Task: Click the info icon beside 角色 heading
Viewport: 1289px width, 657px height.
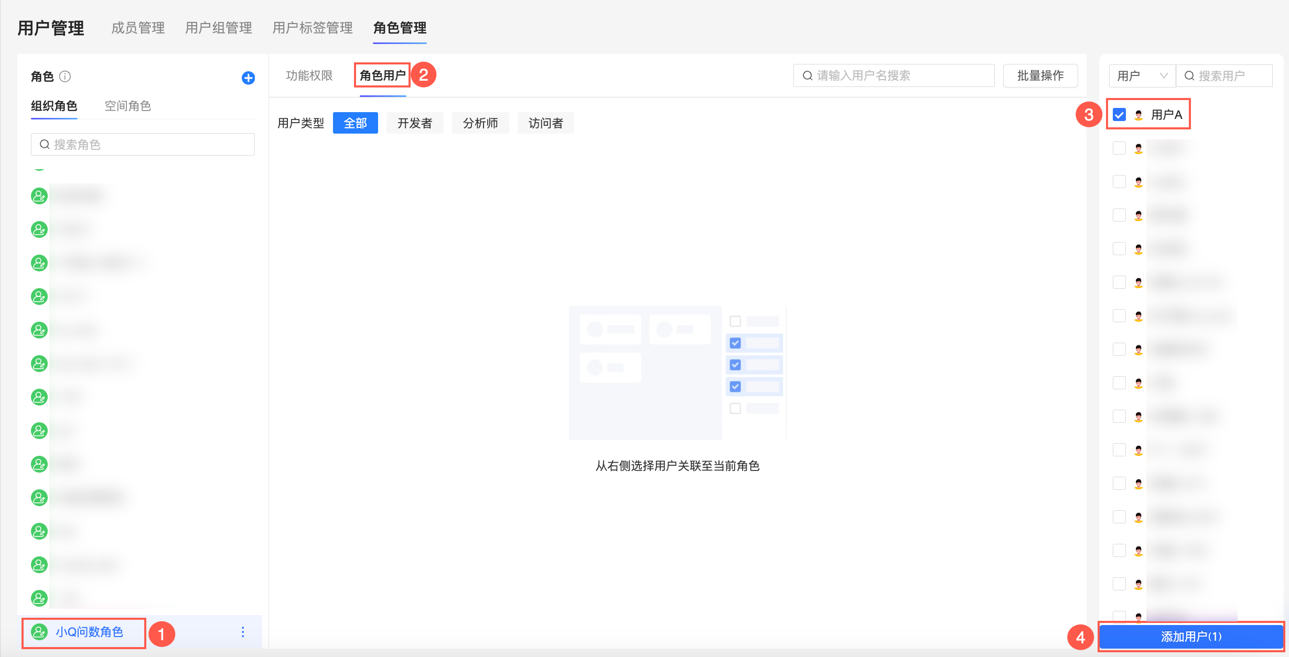Action: [x=65, y=76]
